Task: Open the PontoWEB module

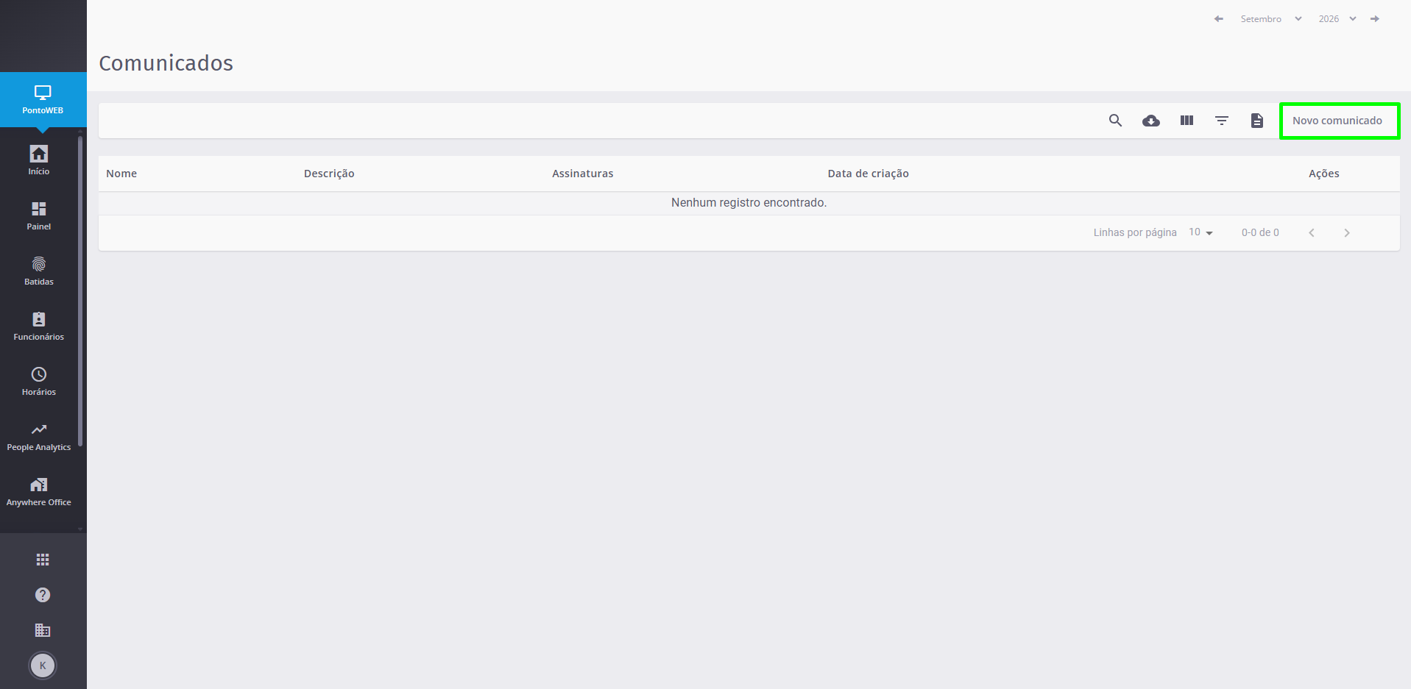Action: (43, 100)
